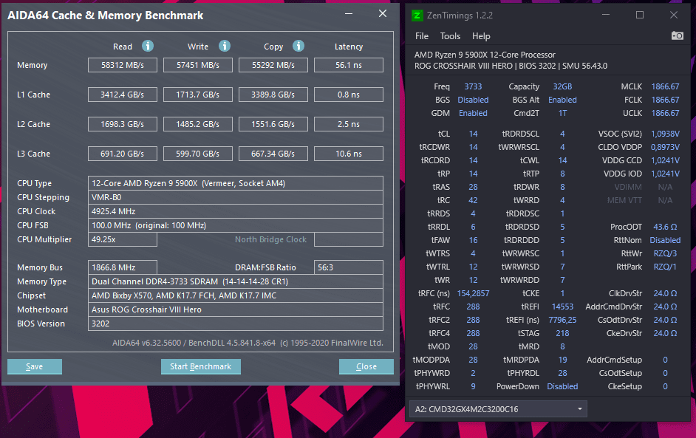Click the PowerDown Disabled value

coord(562,386)
